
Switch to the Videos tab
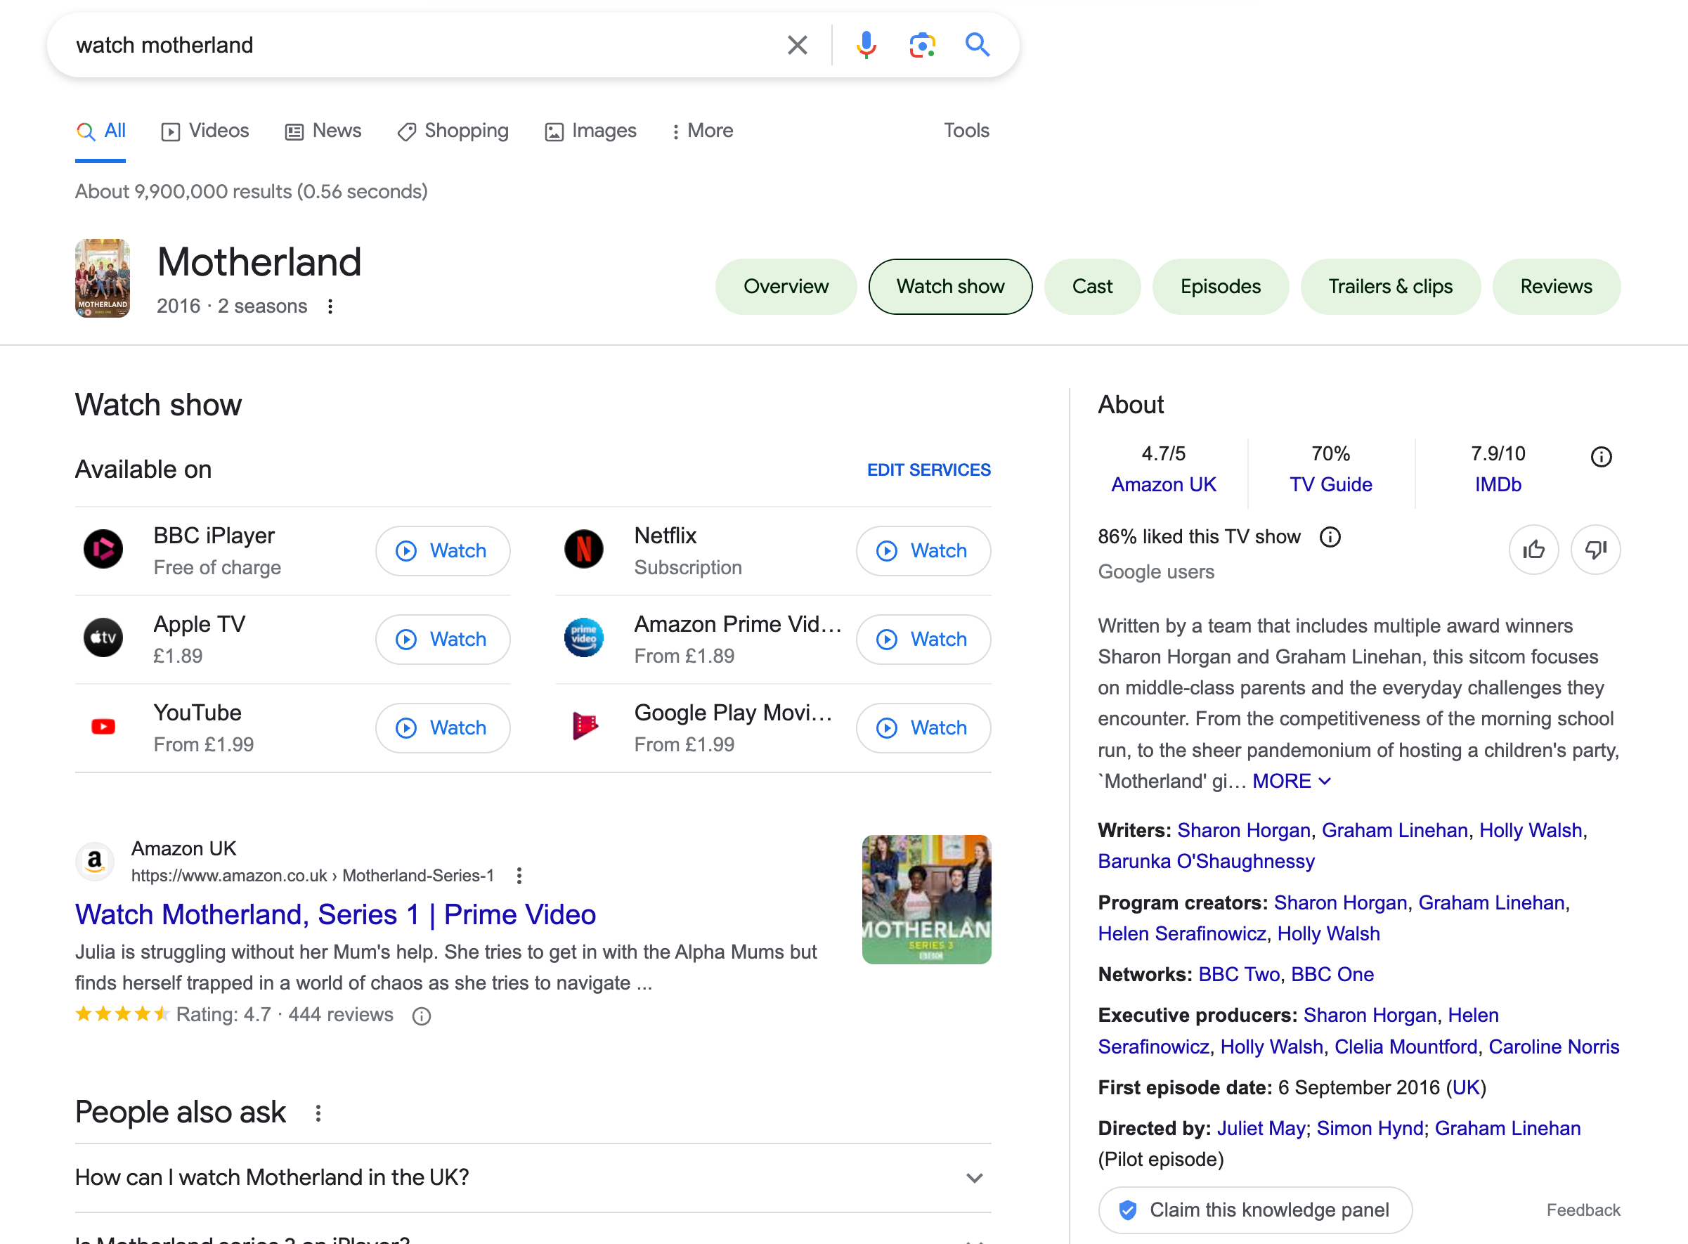(x=204, y=131)
